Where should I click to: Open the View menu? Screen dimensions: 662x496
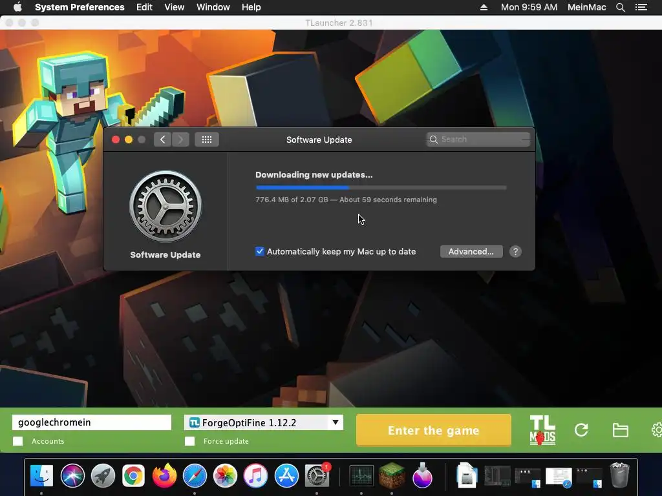pos(175,7)
